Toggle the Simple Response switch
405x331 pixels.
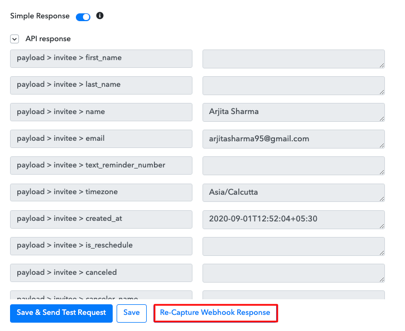point(83,17)
